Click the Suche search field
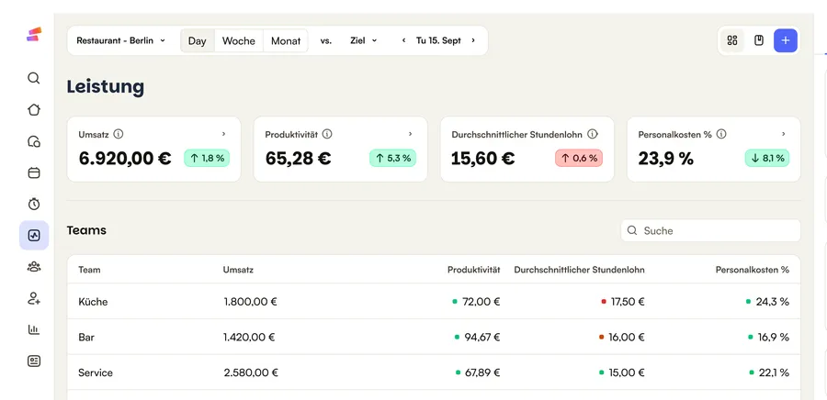This screenshot has width=827, height=400. (710, 230)
